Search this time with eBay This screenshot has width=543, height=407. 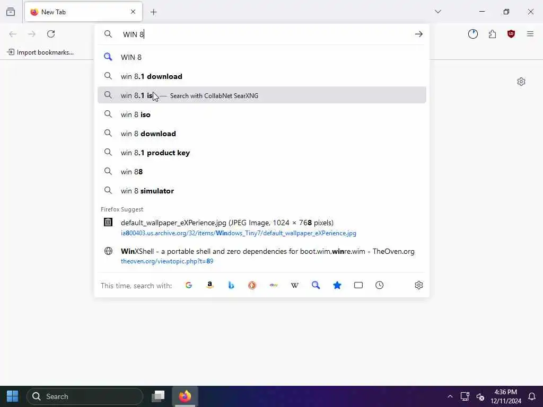(274, 285)
